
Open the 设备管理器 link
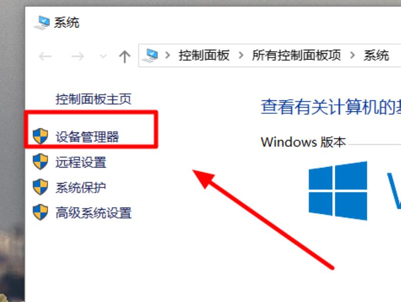pos(87,136)
